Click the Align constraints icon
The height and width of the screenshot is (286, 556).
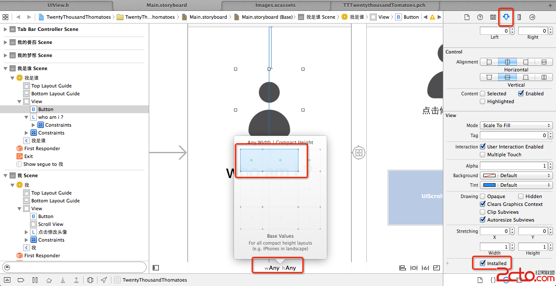402,268
